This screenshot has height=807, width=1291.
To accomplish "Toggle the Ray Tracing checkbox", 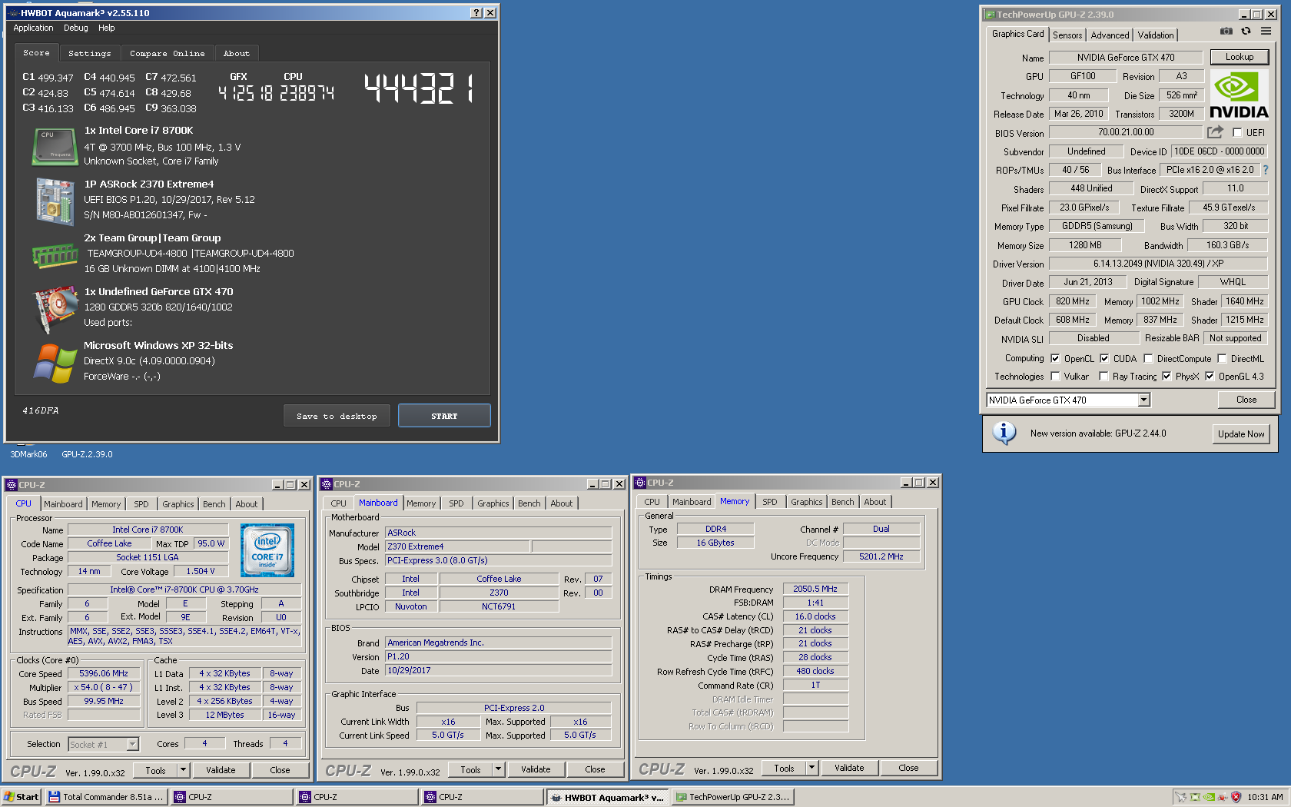I will [1103, 376].
